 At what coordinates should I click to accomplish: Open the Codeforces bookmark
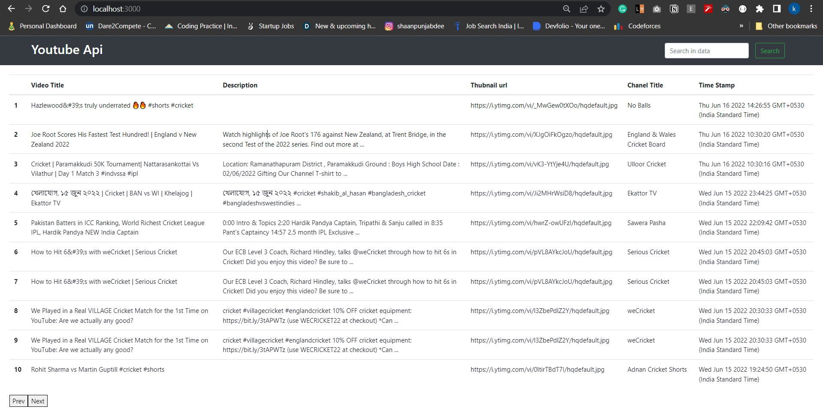[637, 26]
